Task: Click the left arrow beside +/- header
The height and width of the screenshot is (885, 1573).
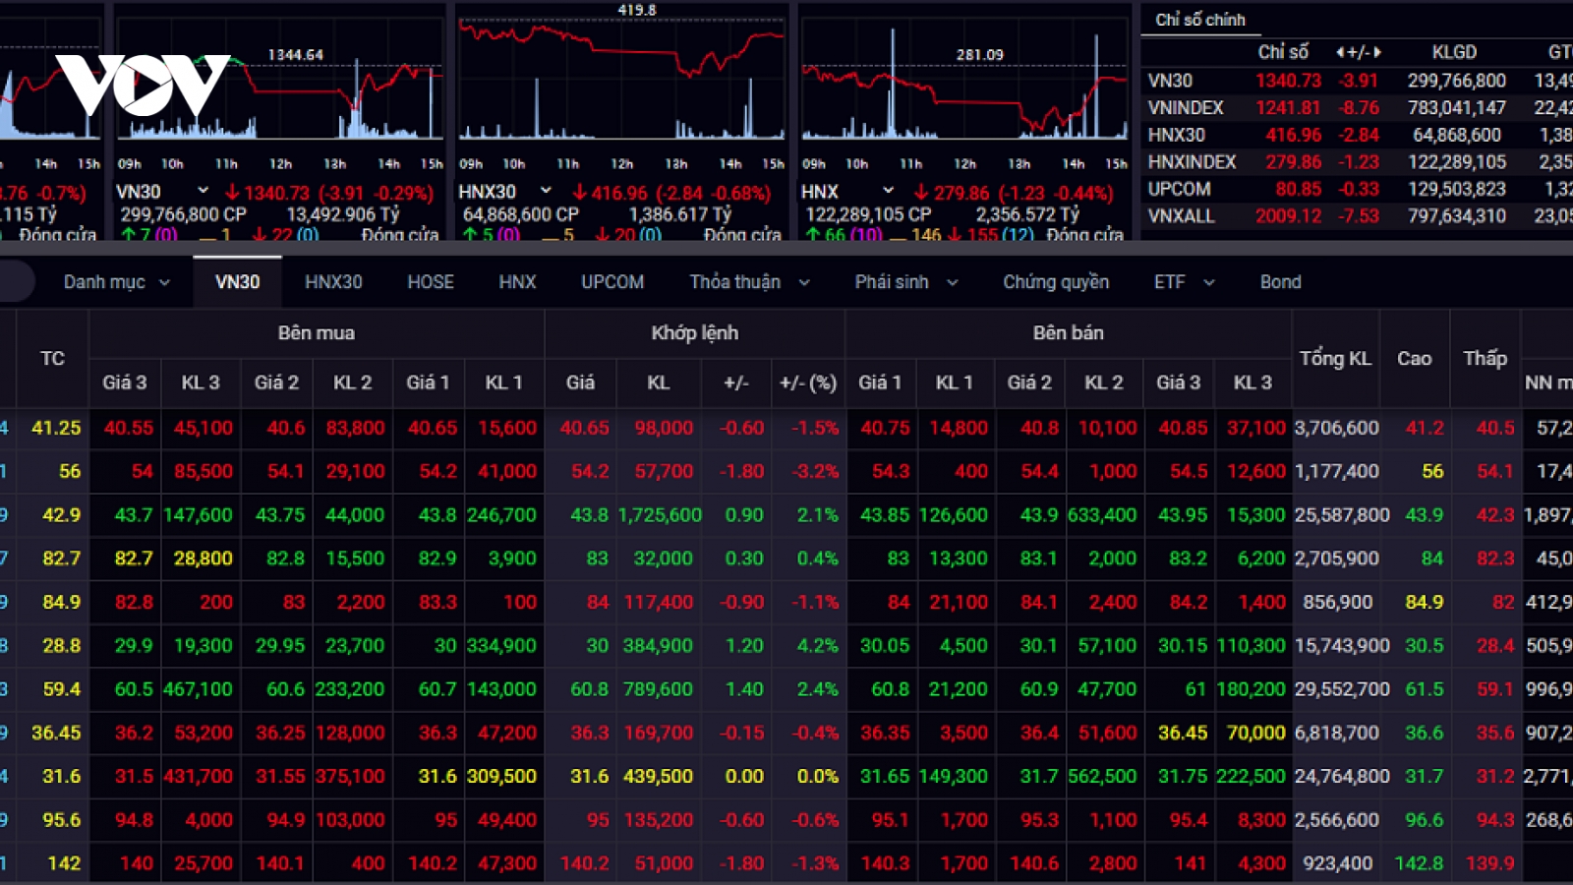Action: coord(1340,52)
